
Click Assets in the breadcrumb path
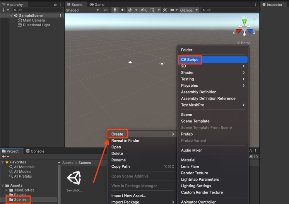coord(68,163)
